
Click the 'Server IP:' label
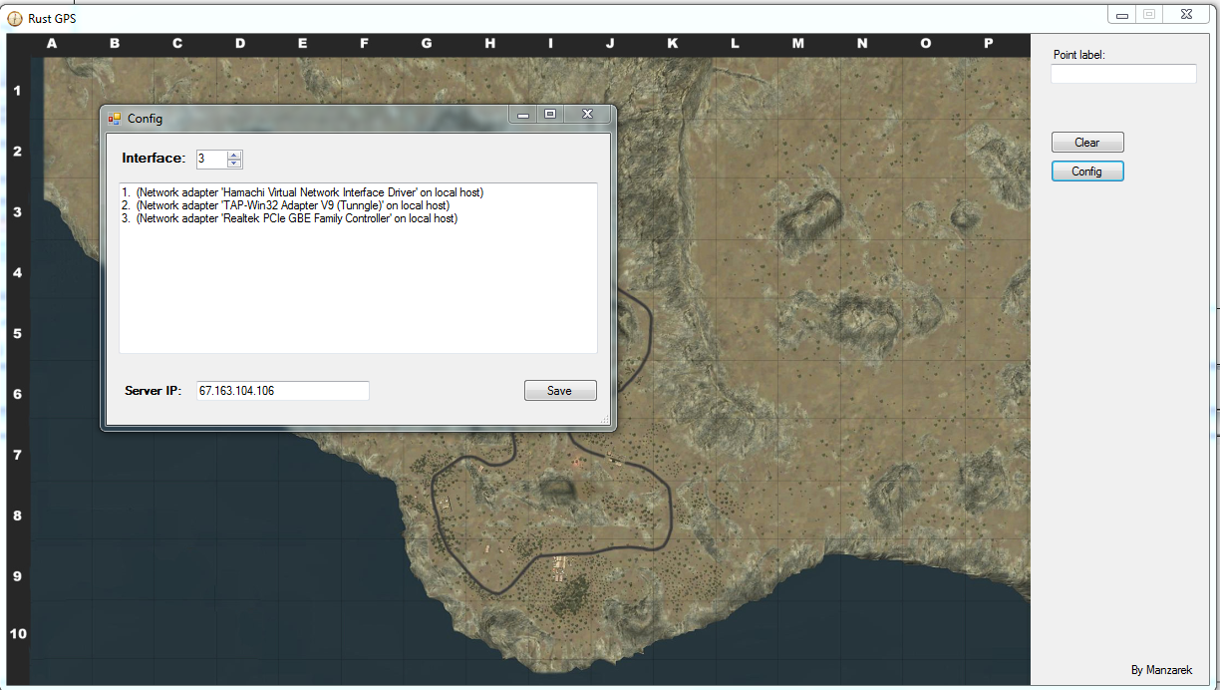click(152, 391)
